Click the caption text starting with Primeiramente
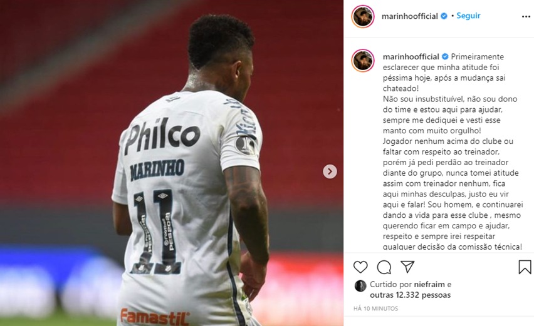 point(453,151)
